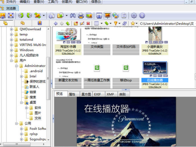Navigate forward with the gray right arrow

(62, 23)
